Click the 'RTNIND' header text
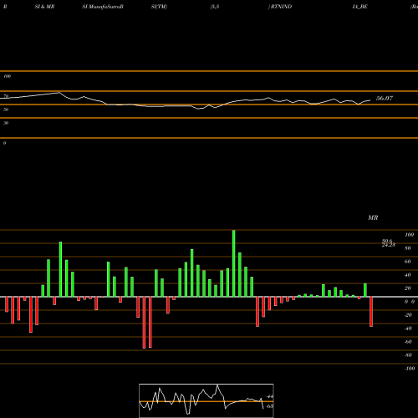 pyautogui.click(x=281, y=7)
